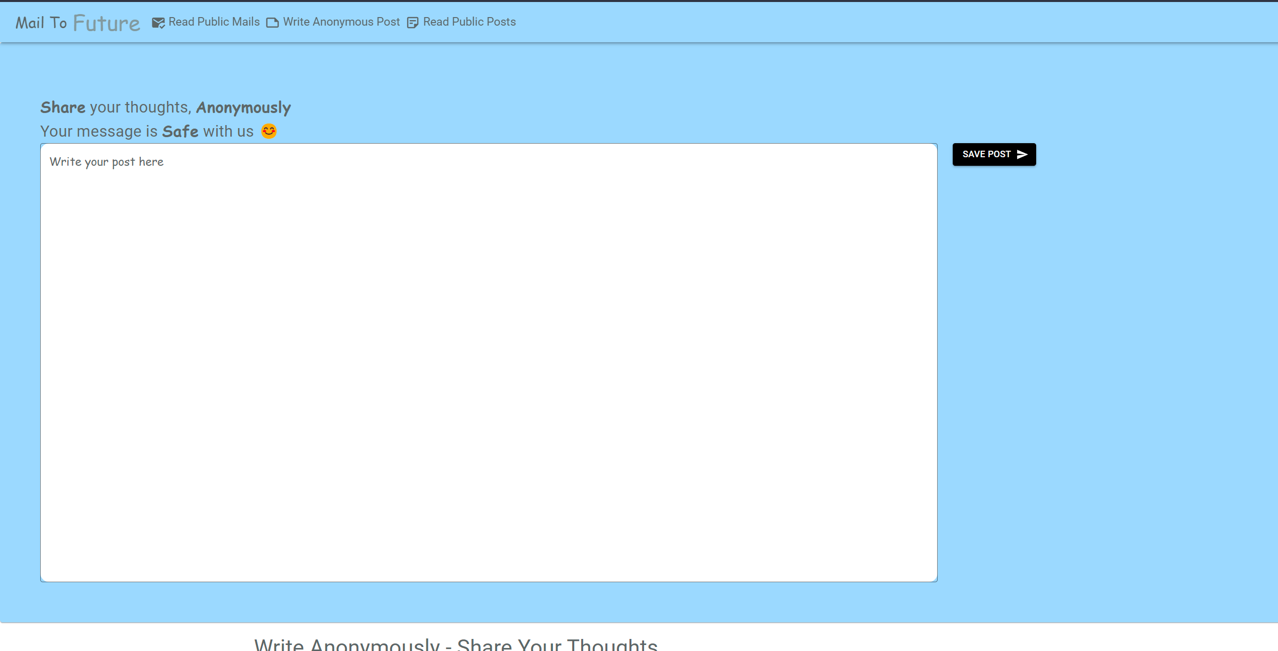Viewport: 1278px width, 651px height.
Task: Focus the 'Write your post here' text area
Action: point(488,362)
